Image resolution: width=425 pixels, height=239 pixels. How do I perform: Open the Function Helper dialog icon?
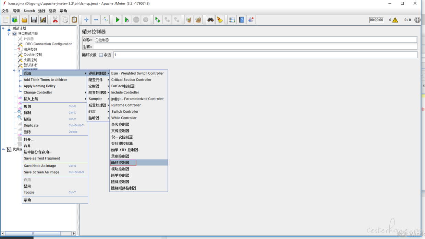point(232,20)
